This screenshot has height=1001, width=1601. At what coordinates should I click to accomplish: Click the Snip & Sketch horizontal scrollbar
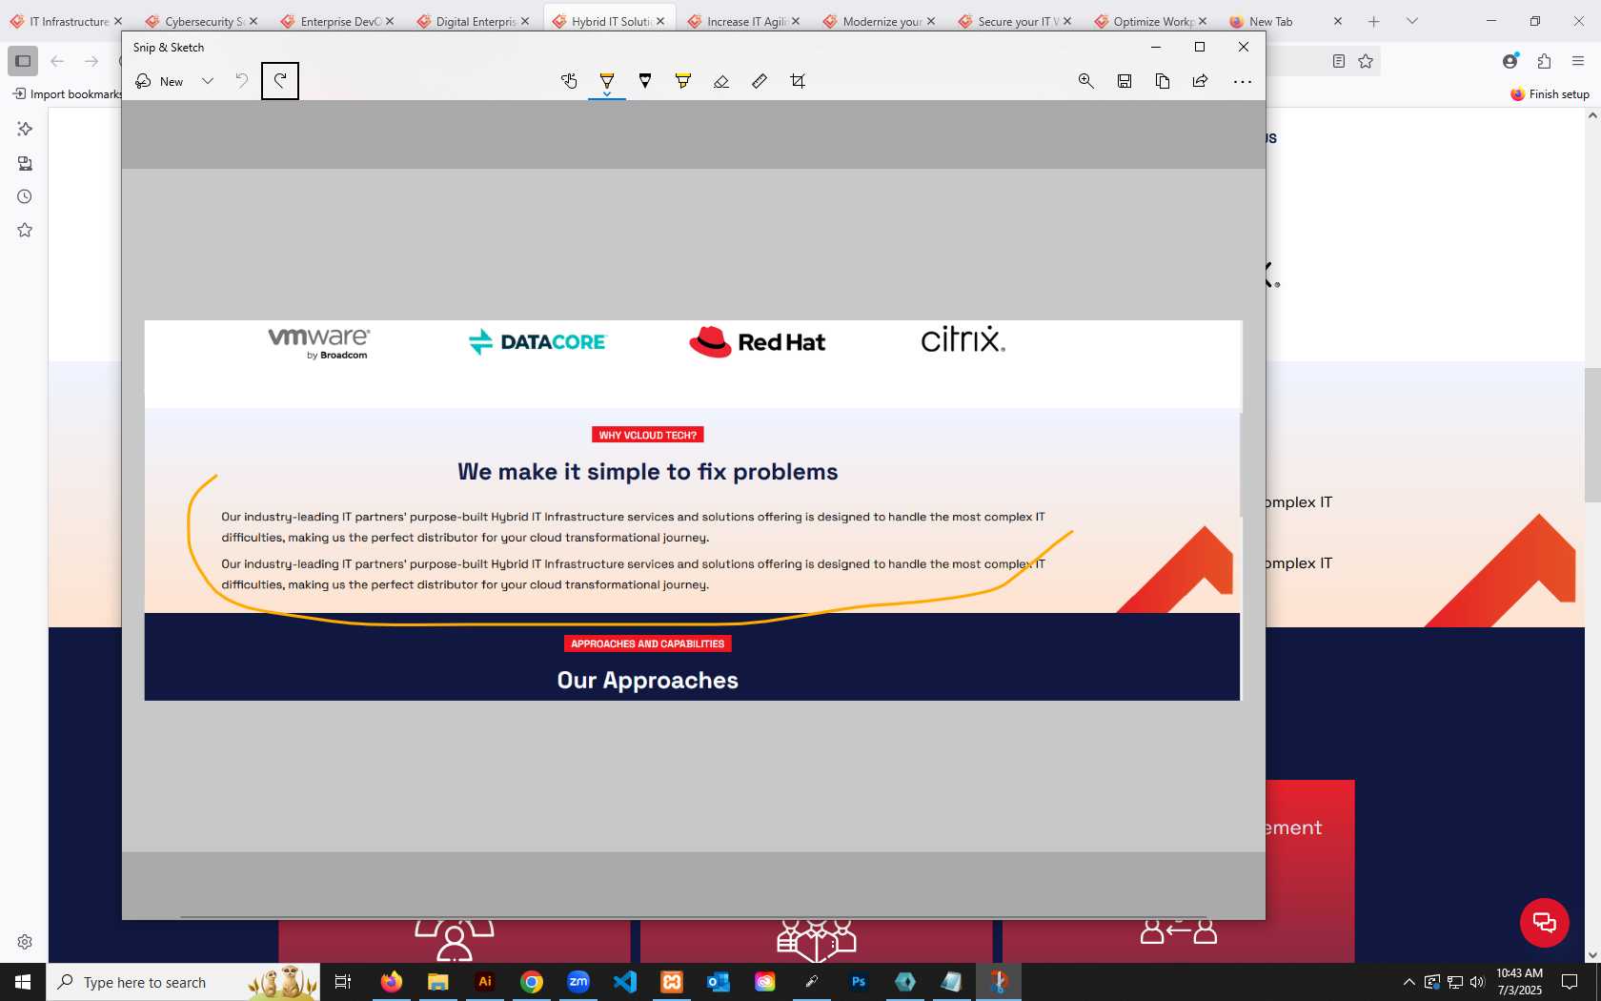694,917
